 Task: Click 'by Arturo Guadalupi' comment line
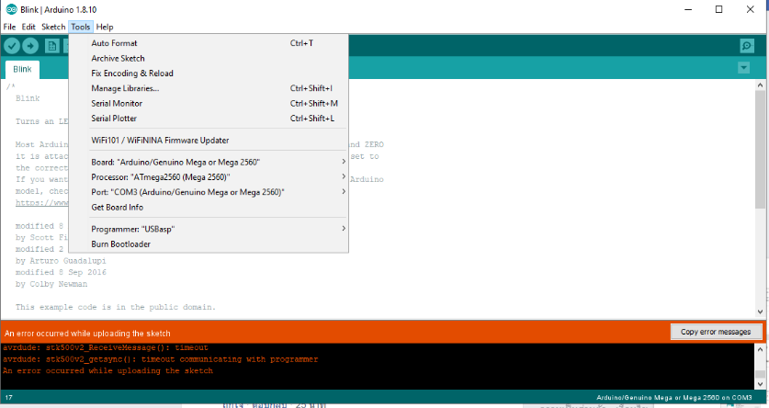pos(61,261)
